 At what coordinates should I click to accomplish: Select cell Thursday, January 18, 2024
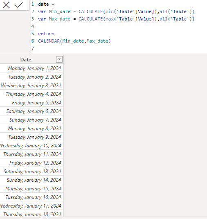tap(32, 214)
